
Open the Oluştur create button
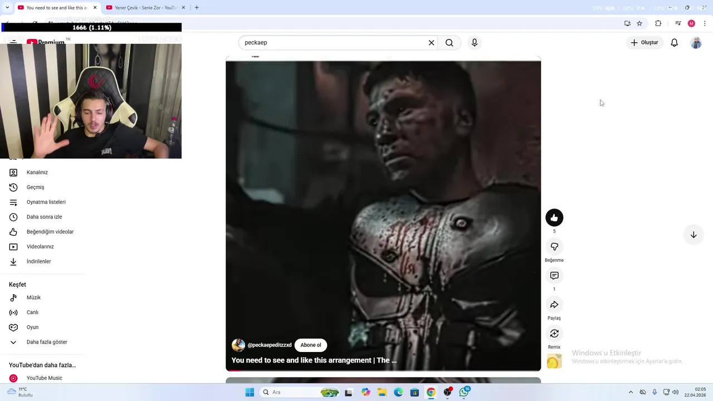point(644,42)
